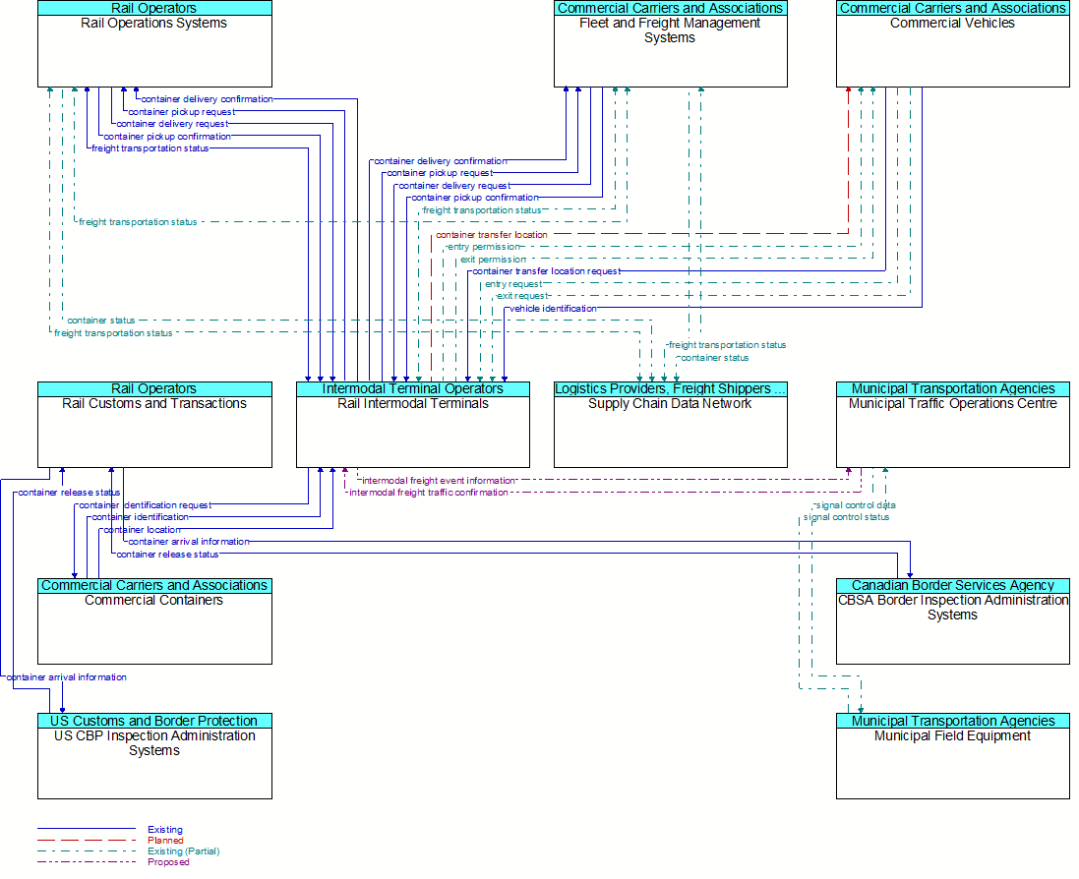Click the vehicle identification flow label
This screenshot has height=879, width=1079.
(553, 309)
